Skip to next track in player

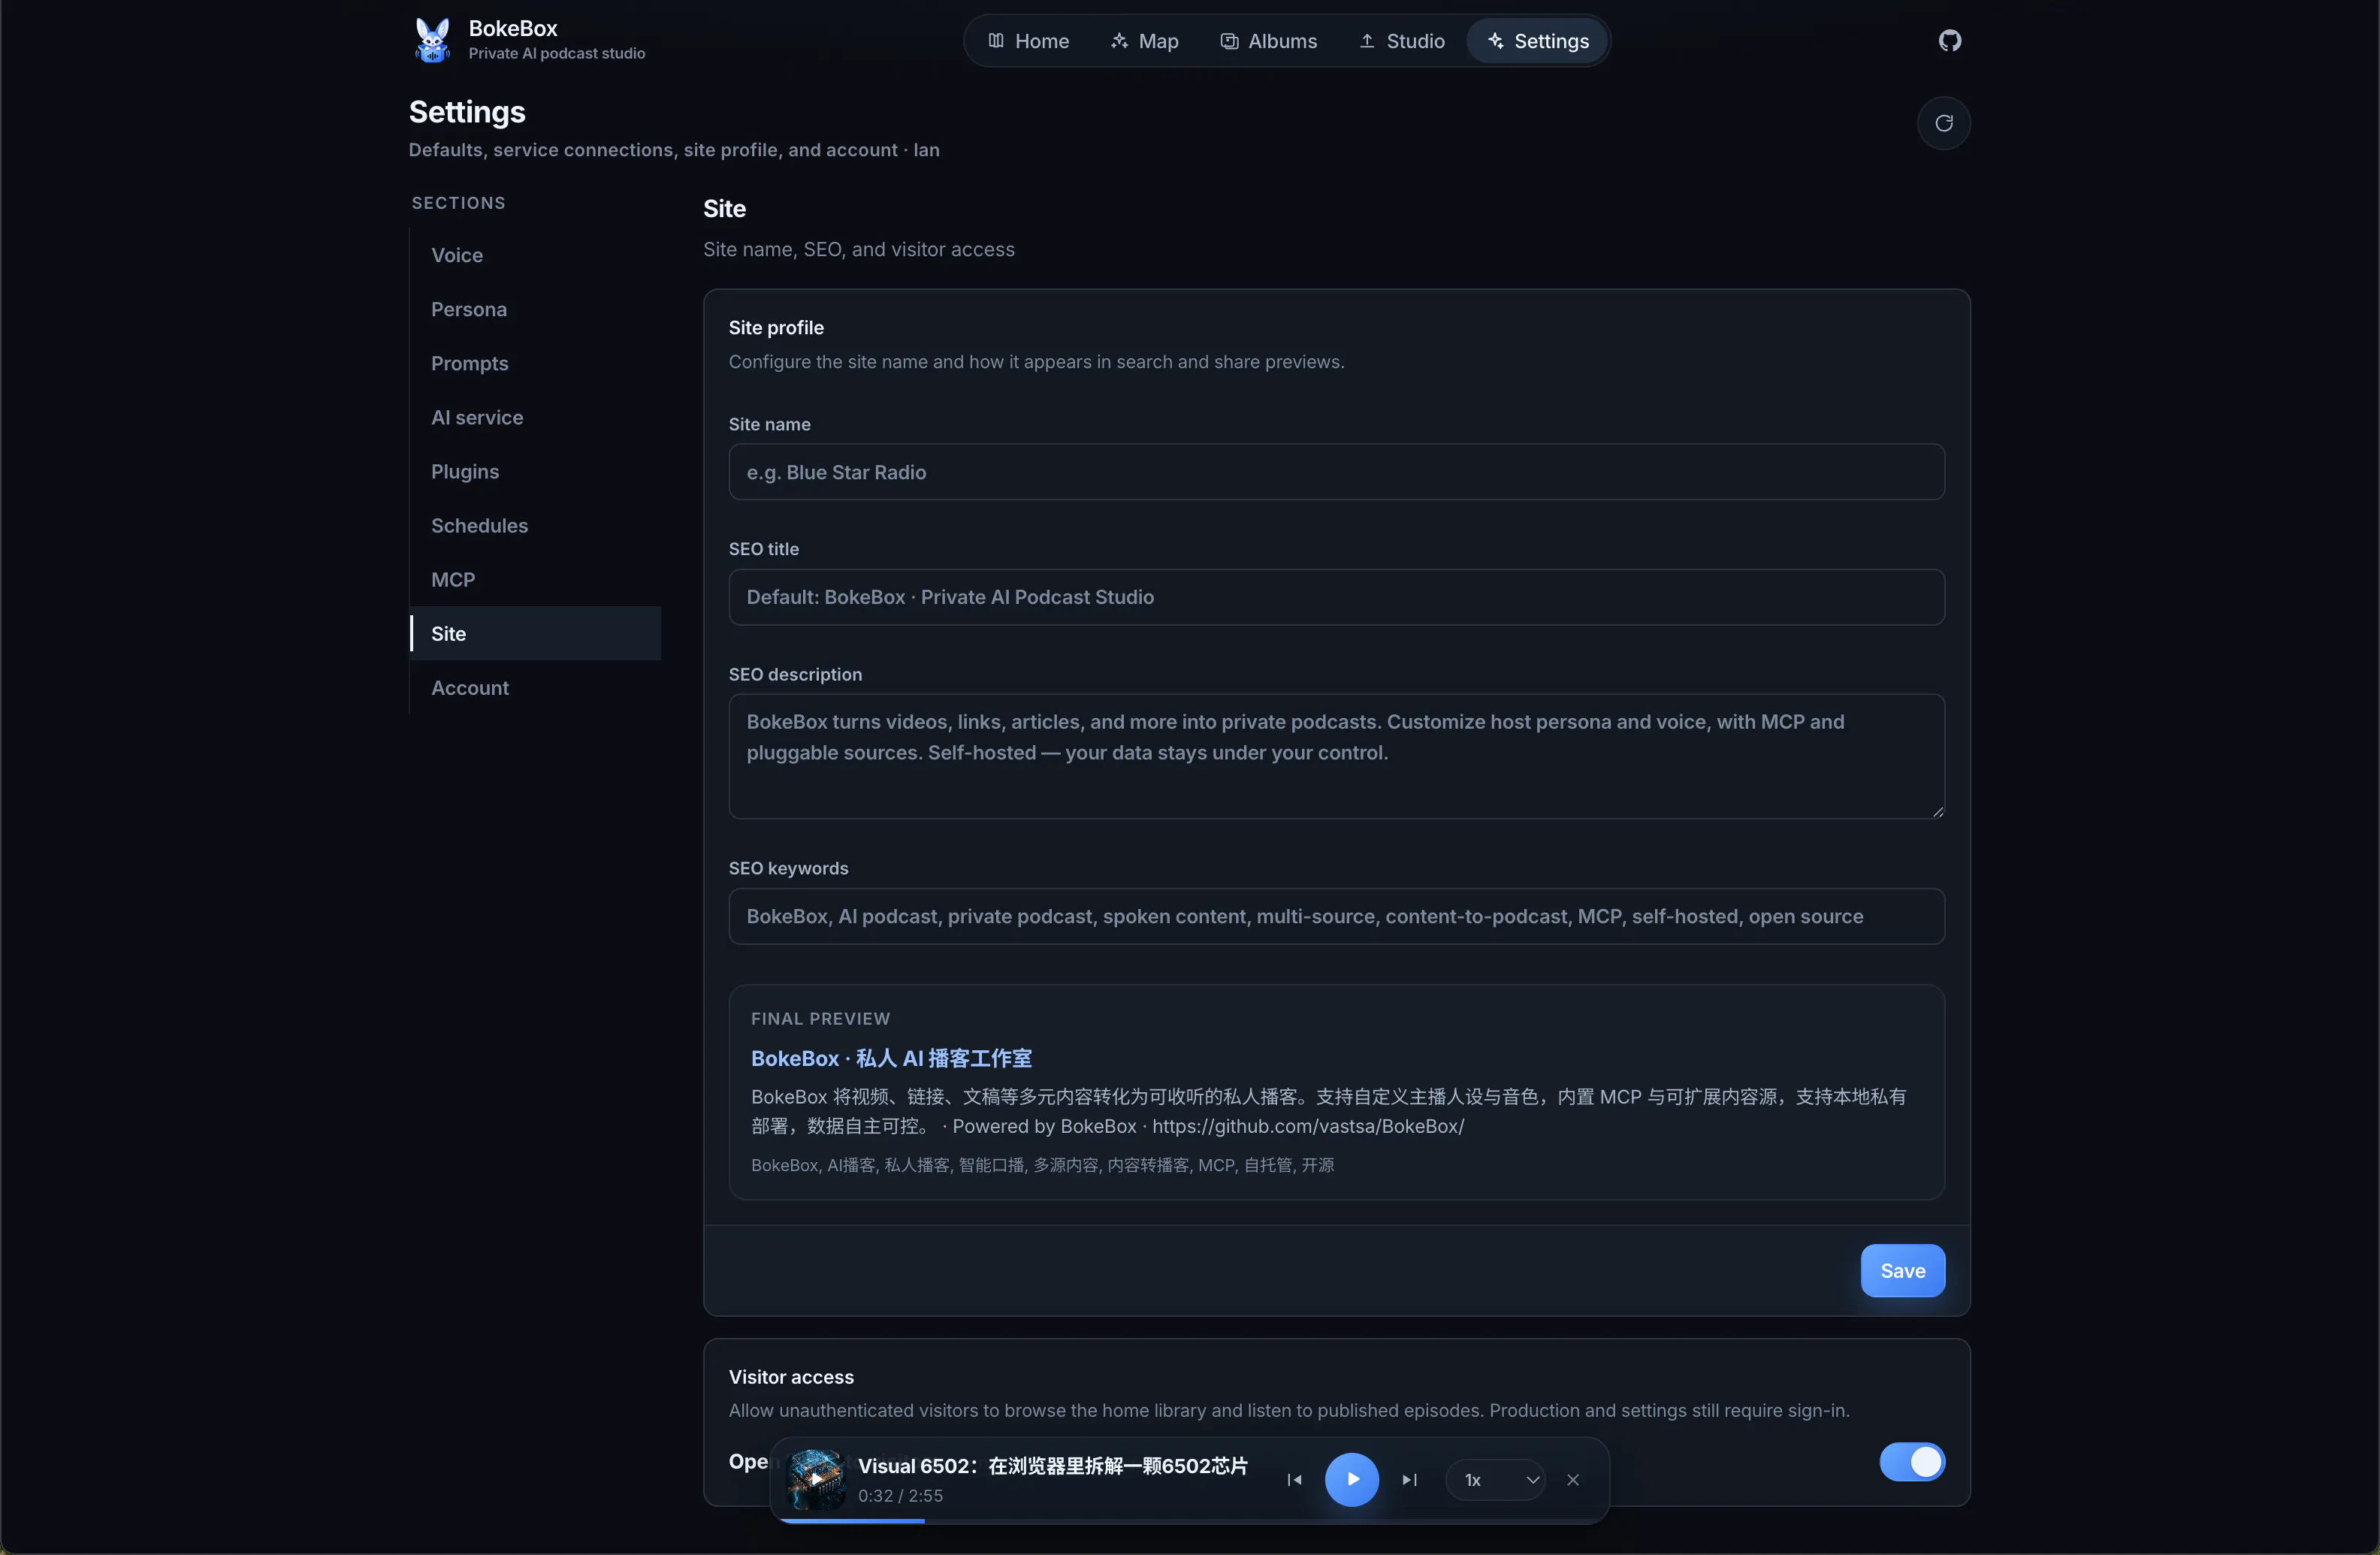(x=1410, y=1480)
